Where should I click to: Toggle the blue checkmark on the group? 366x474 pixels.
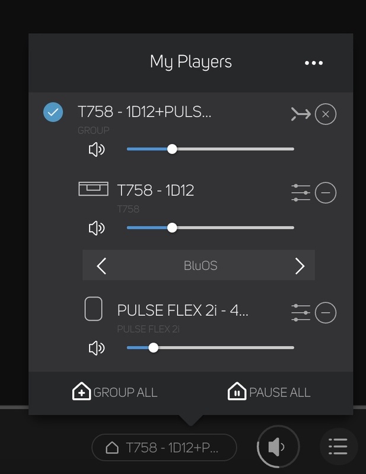tap(53, 111)
